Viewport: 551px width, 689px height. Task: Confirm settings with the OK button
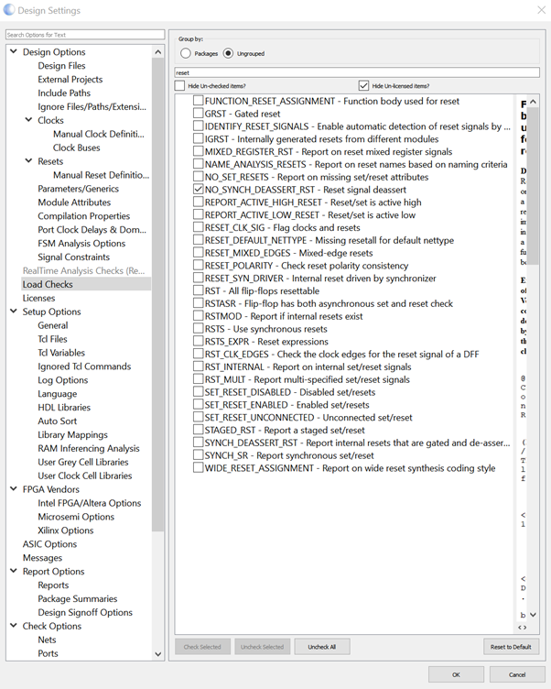coord(456,674)
